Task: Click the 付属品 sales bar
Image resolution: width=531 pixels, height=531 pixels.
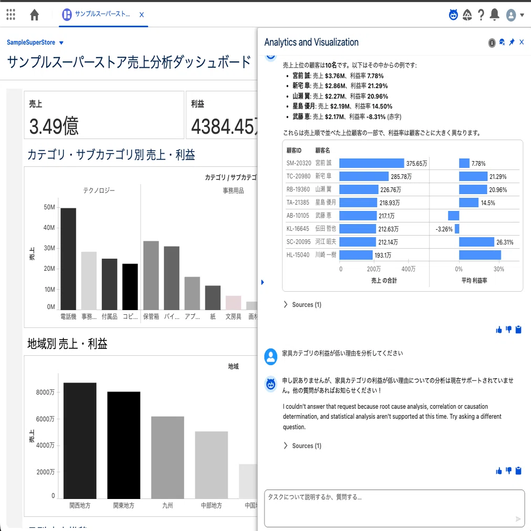Action: click(x=109, y=284)
